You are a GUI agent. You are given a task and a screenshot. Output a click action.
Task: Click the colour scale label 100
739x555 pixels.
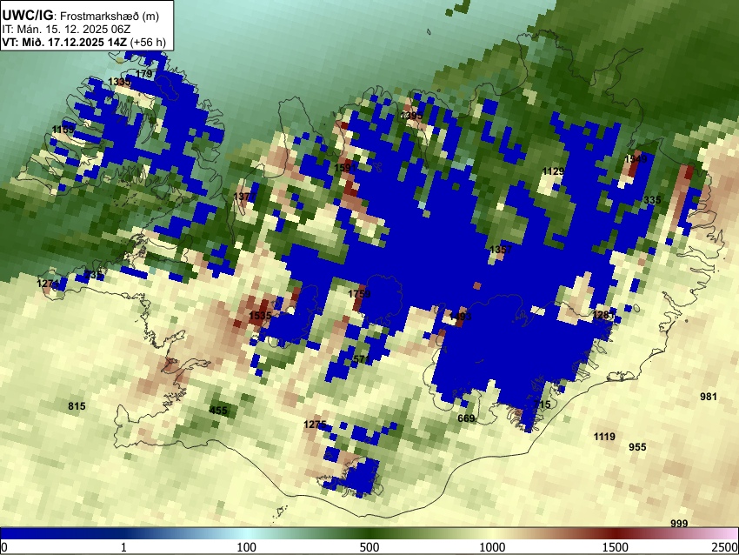tap(247, 547)
